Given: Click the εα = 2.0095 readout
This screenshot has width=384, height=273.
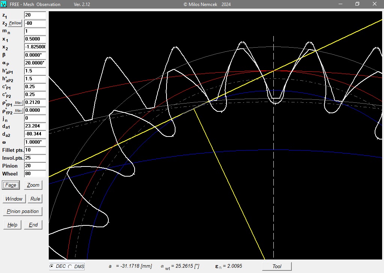Looking at the screenshot, I should 229,266.
